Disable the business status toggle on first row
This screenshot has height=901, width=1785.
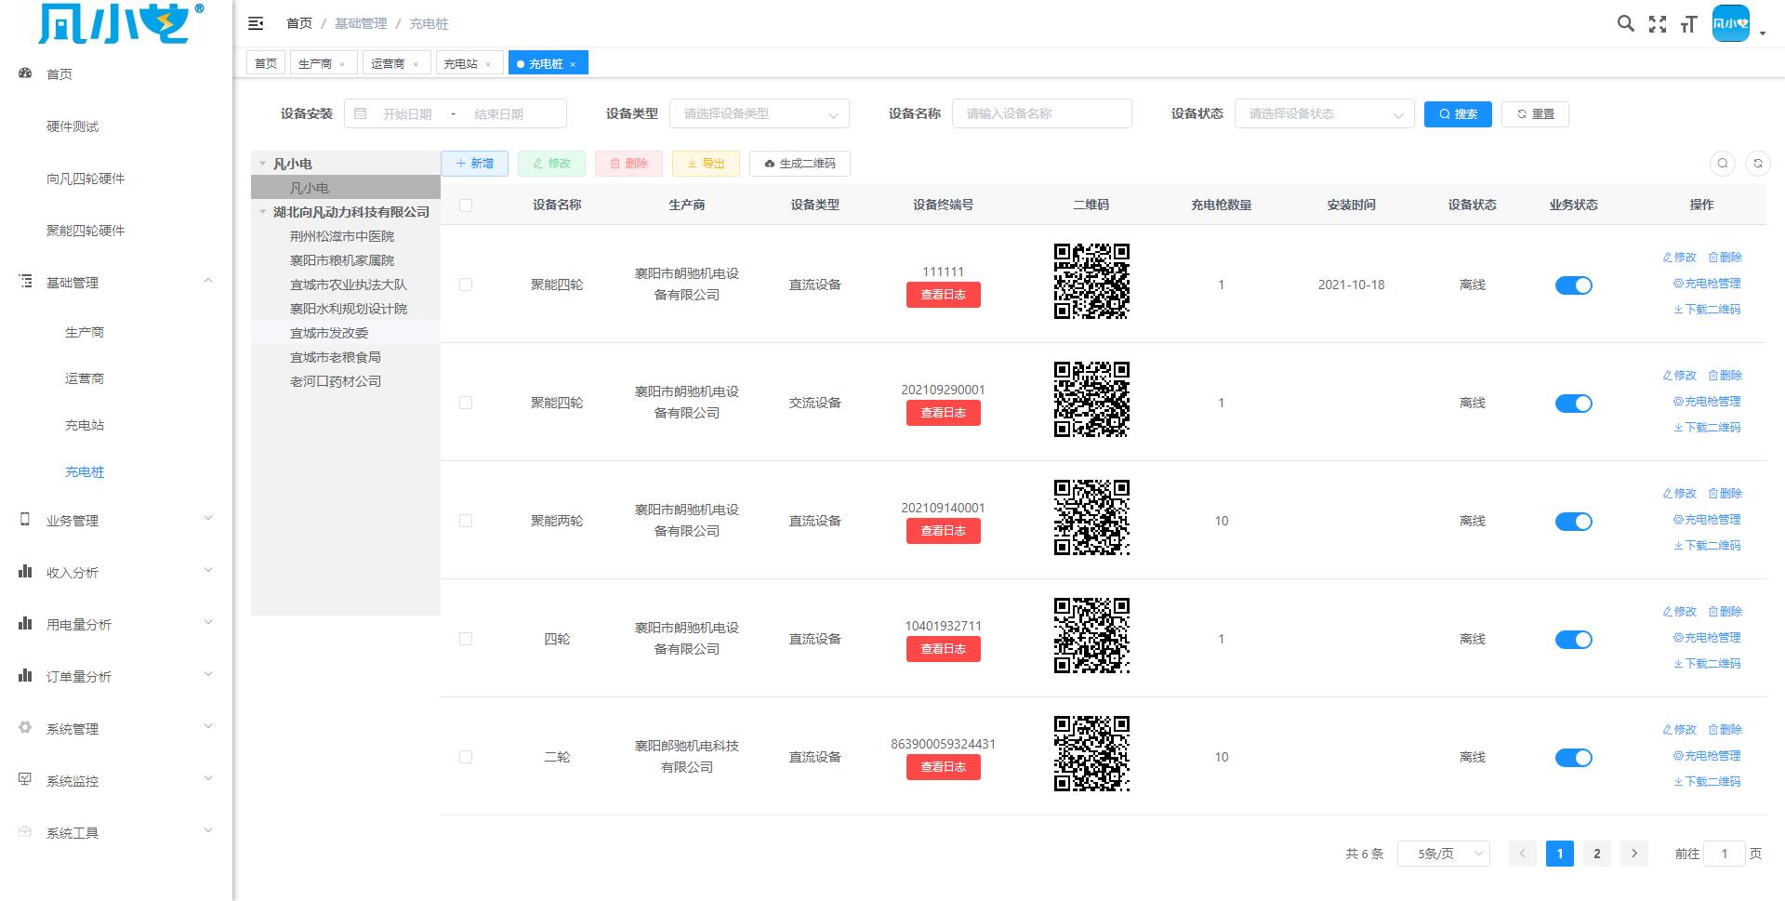coord(1573,285)
